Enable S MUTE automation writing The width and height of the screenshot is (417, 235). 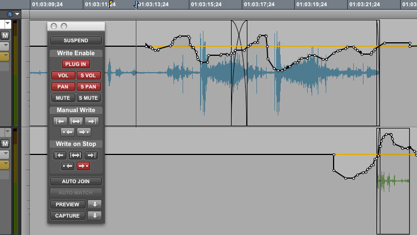(x=88, y=98)
